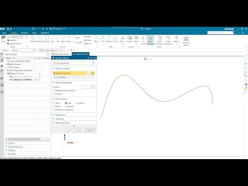248x186 pixels.
Task: Switch to the Analysis ribbon tab
Action: click(x=24, y=33)
